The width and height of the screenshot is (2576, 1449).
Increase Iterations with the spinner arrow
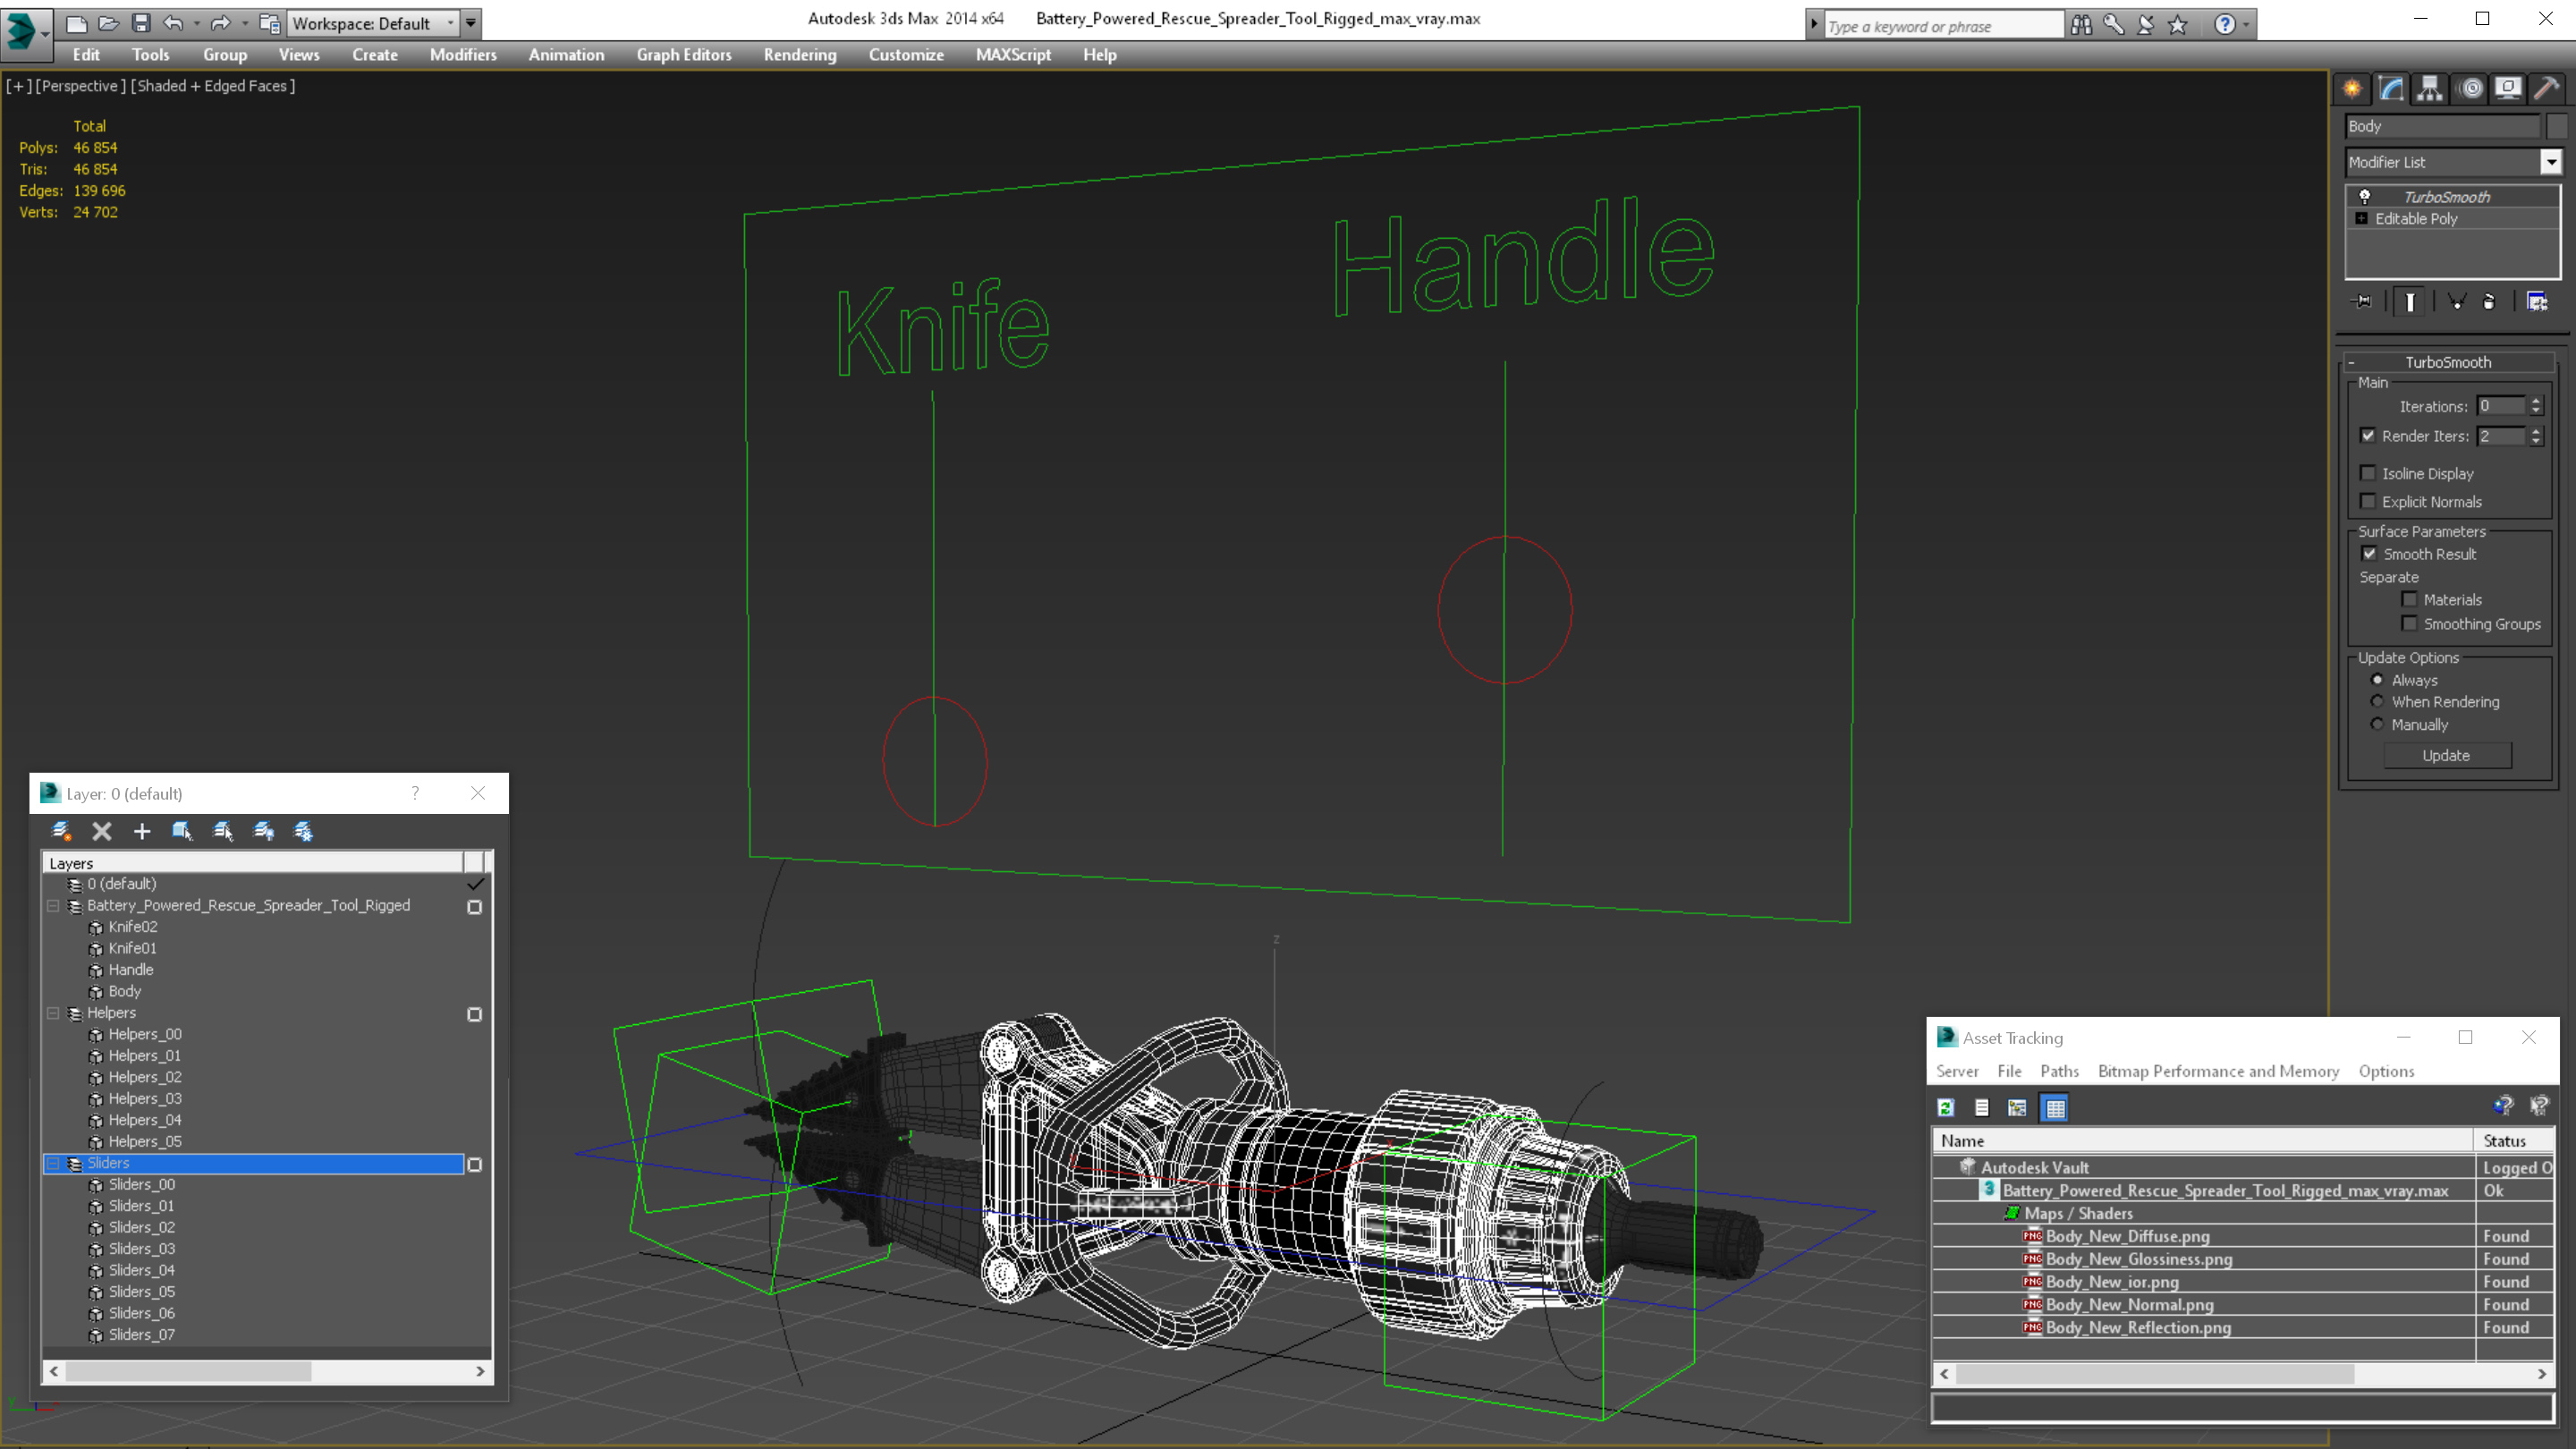(2536, 401)
